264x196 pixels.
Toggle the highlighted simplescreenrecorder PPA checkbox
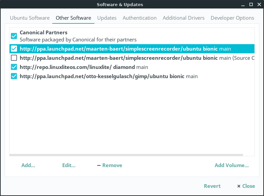(x=14, y=49)
